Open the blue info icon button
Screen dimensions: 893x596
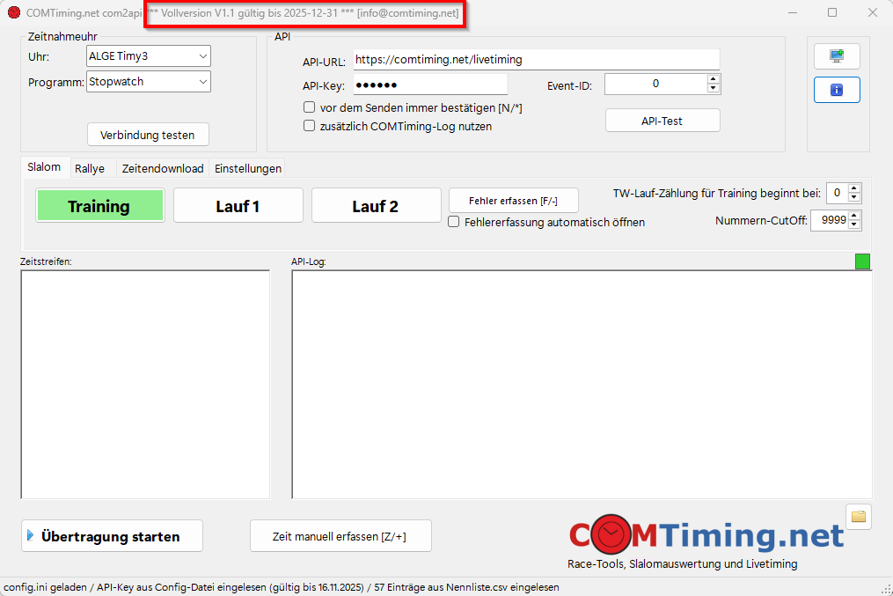click(x=837, y=90)
